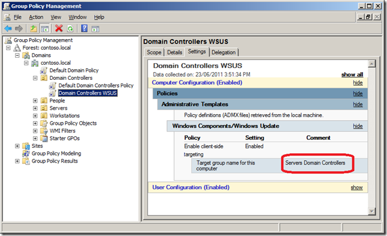Image resolution: width=387 pixels, height=236 pixels.
Task: Click the Group Policy Objects container icon
Action: [44, 123]
